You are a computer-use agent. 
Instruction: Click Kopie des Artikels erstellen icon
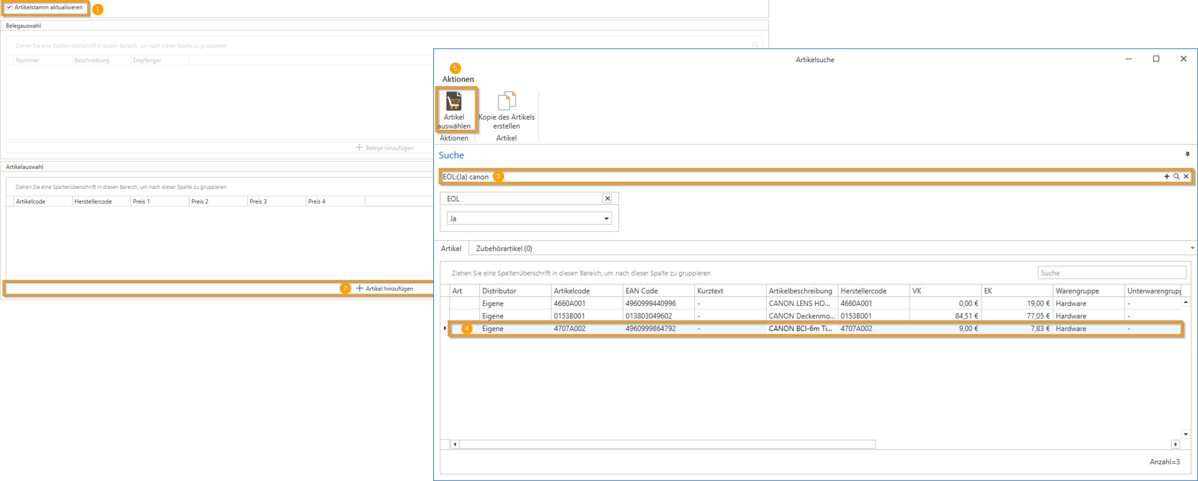click(x=506, y=101)
